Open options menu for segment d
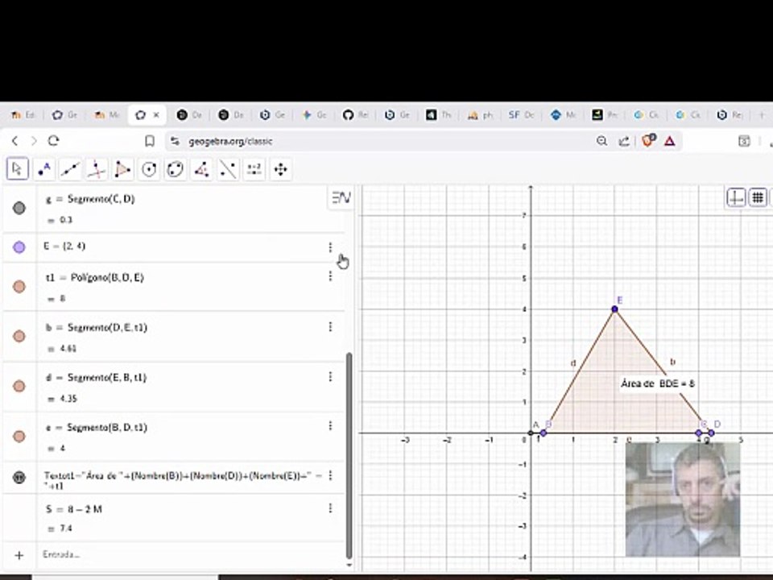Image resolution: width=773 pixels, height=580 pixels. (330, 377)
